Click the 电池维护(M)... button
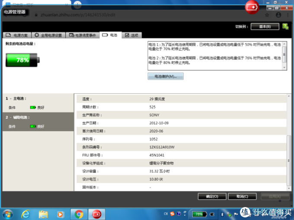This screenshot has height=220, width=294. (x=166, y=76)
